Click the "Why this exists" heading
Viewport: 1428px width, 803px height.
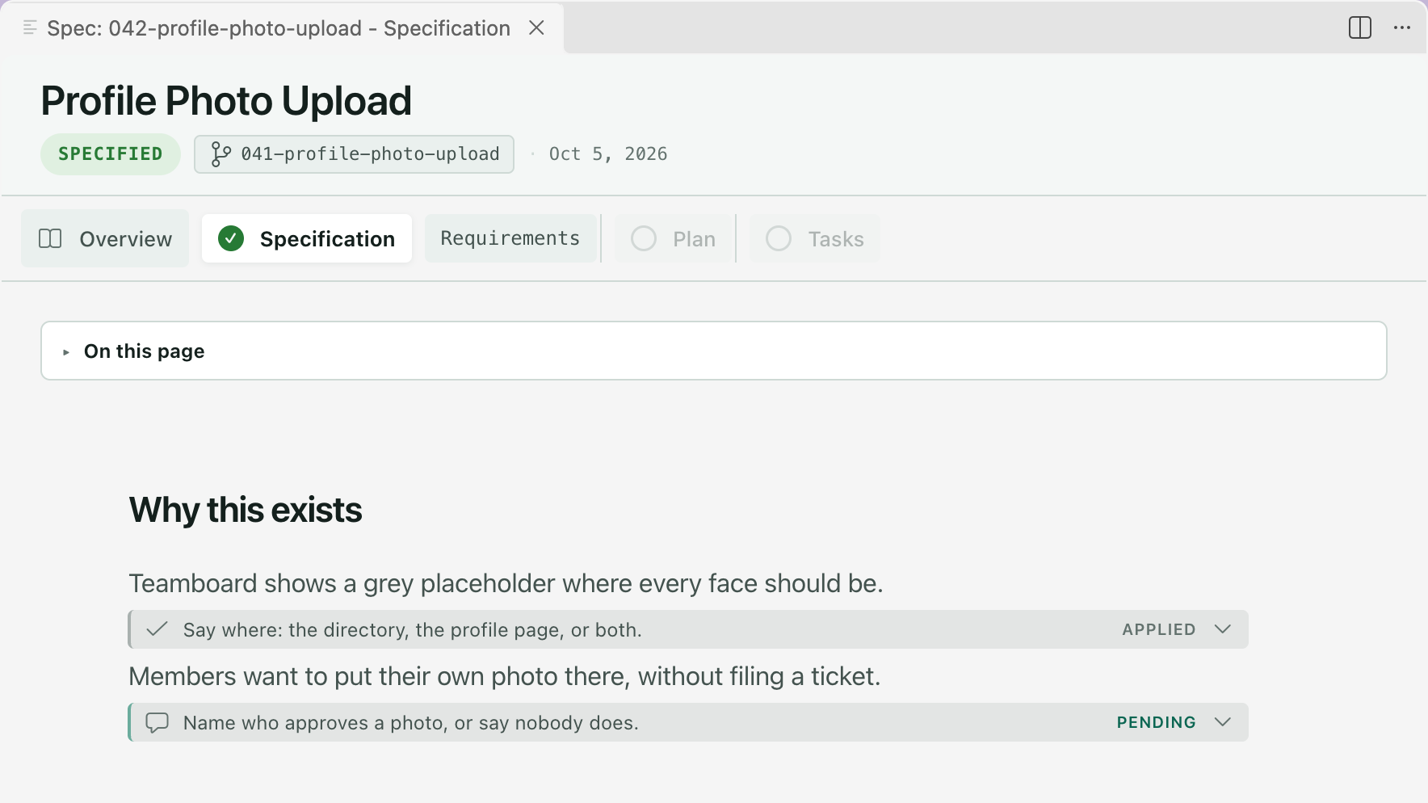[246, 510]
